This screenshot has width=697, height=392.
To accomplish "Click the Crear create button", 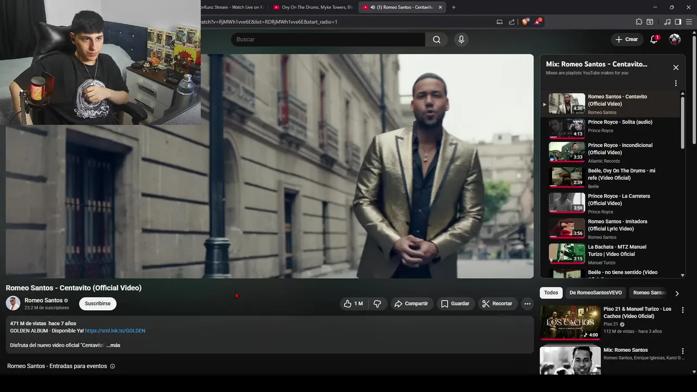I will coord(626,39).
